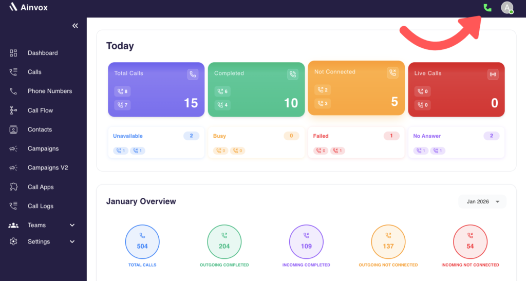Open the user avatar profile menu
The image size is (526, 281).
pos(507,8)
